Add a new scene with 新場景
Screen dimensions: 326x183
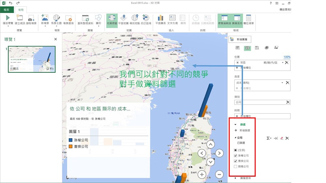(45, 20)
